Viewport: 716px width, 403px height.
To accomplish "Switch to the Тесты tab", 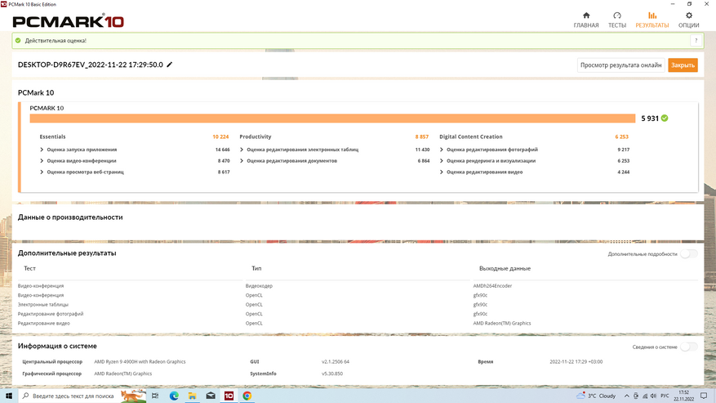I will (617, 20).
